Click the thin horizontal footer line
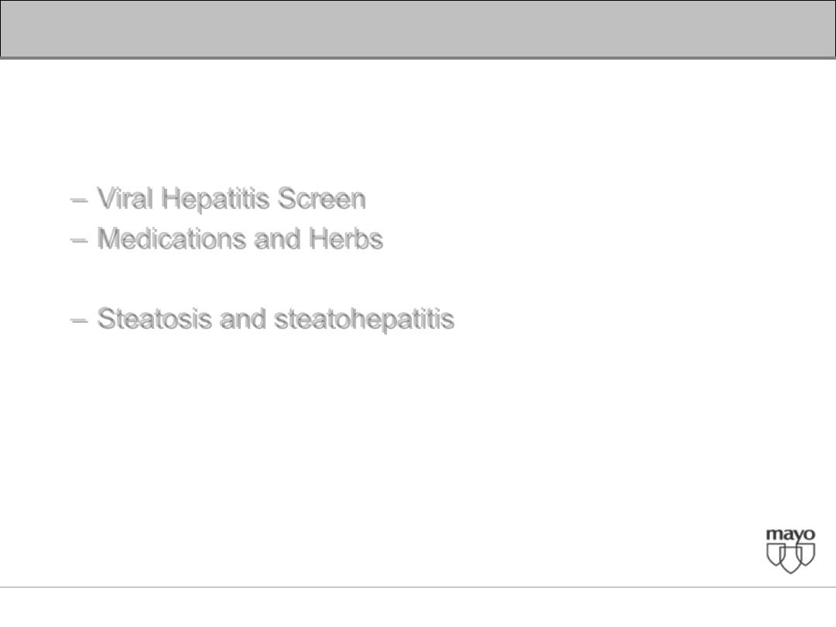Screen dimensions: 836x627 click(418, 587)
